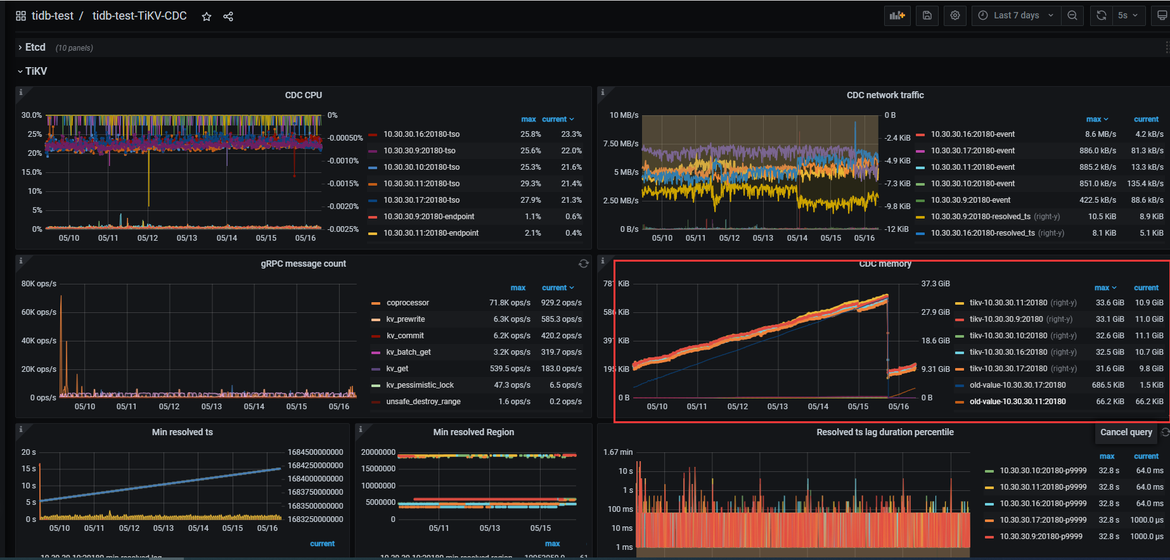Open the Last 7 days time picker
The width and height of the screenshot is (1170, 560).
[1016, 15]
